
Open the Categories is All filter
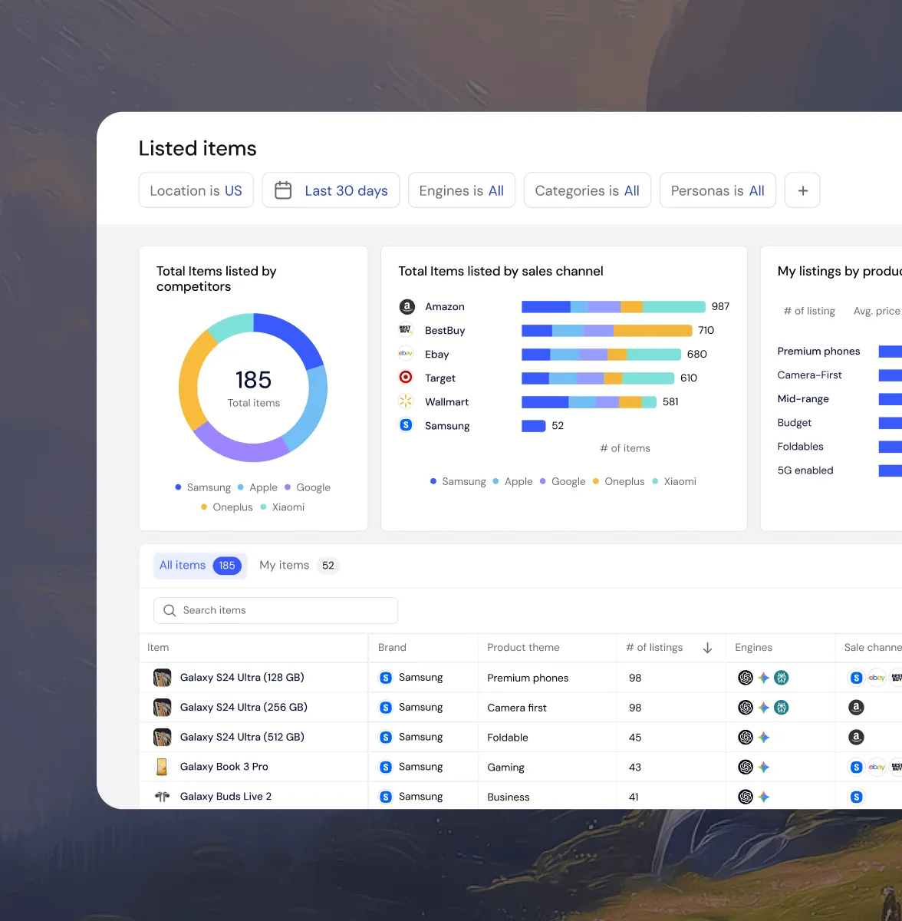point(587,190)
